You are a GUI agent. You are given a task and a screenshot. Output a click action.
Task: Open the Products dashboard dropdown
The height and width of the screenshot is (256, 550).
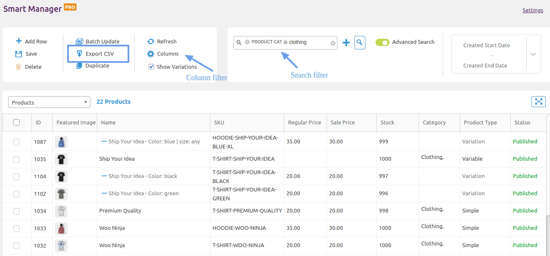click(49, 102)
